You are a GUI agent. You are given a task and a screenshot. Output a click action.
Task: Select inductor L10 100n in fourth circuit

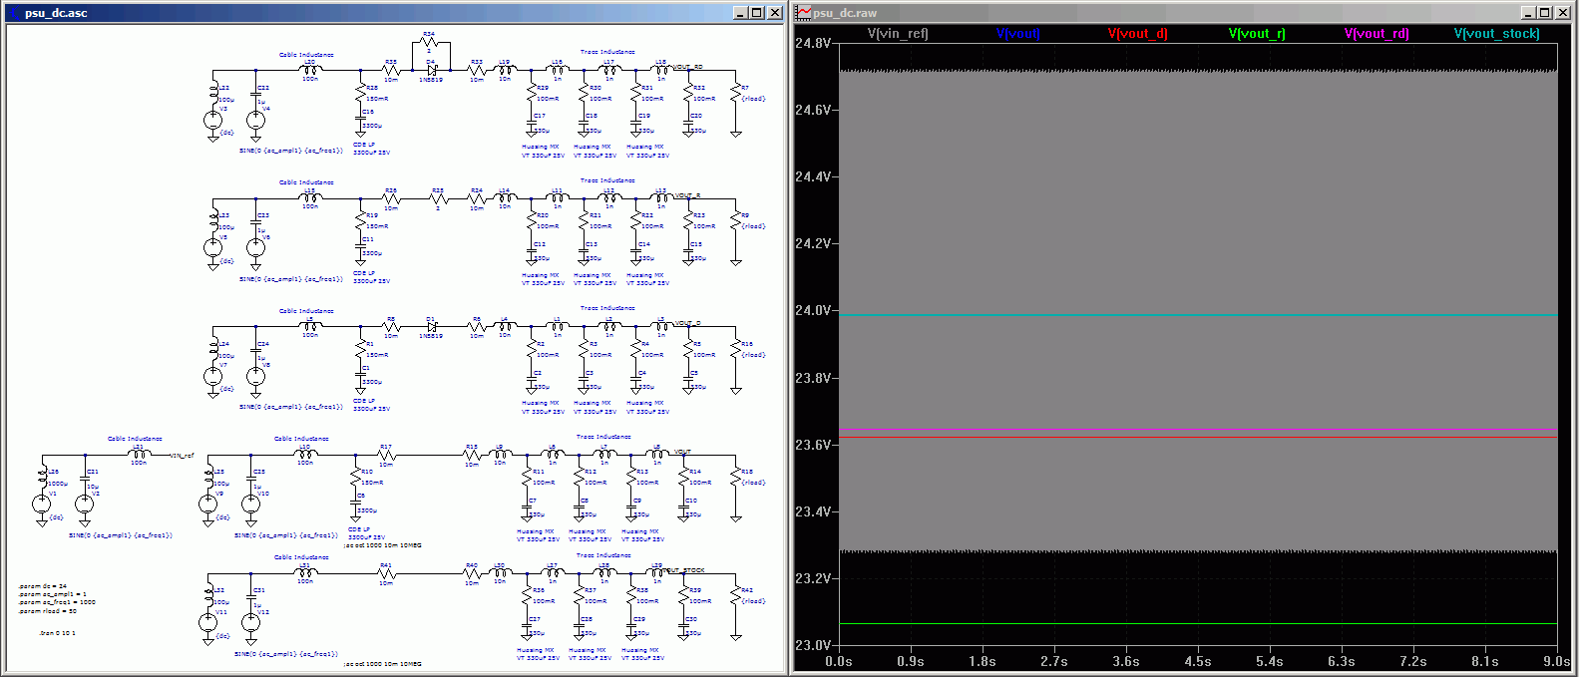pos(305,455)
